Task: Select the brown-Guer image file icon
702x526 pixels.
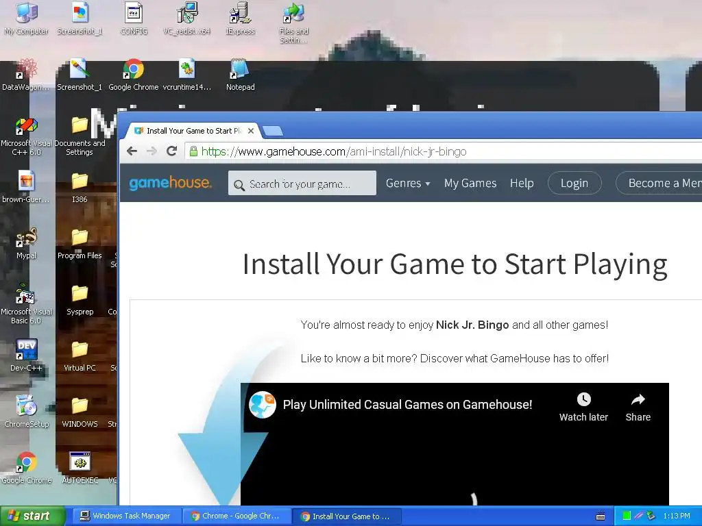Action: [x=26, y=187]
